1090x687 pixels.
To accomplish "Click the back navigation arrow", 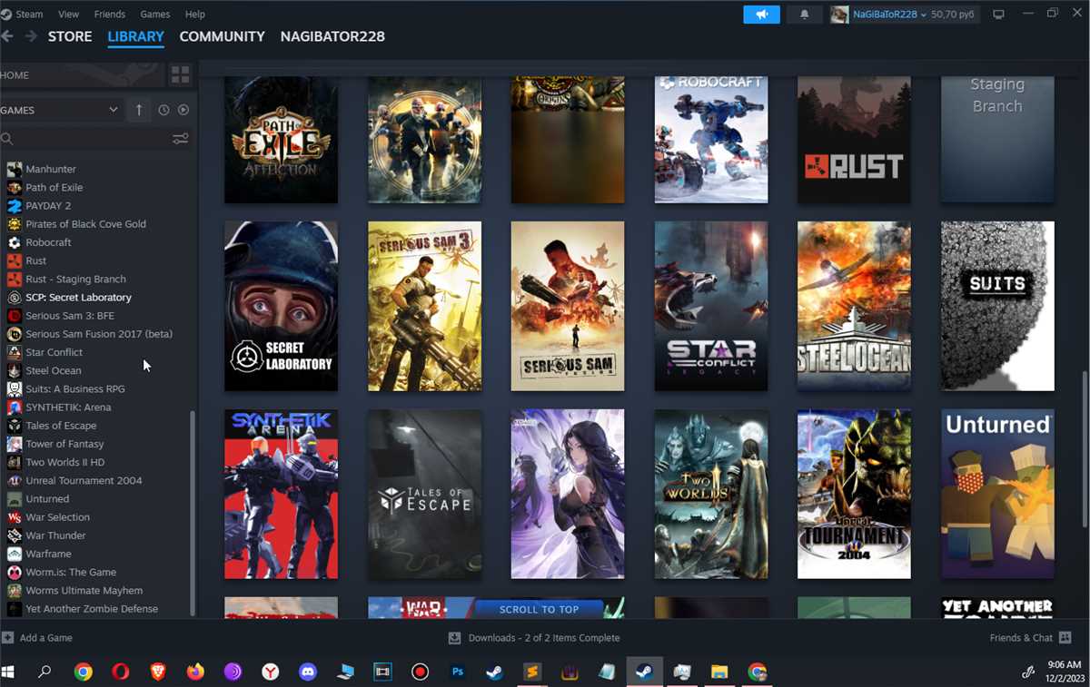I will (x=8, y=36).
